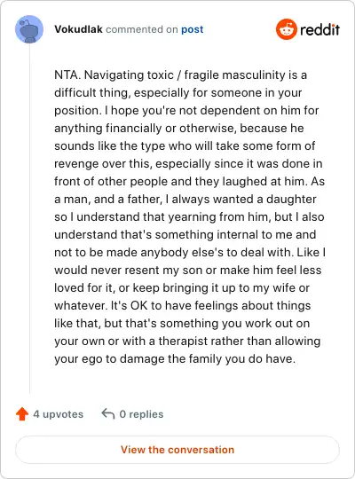
Task: Click the "View the conversation" button
Action: (177, 450)
